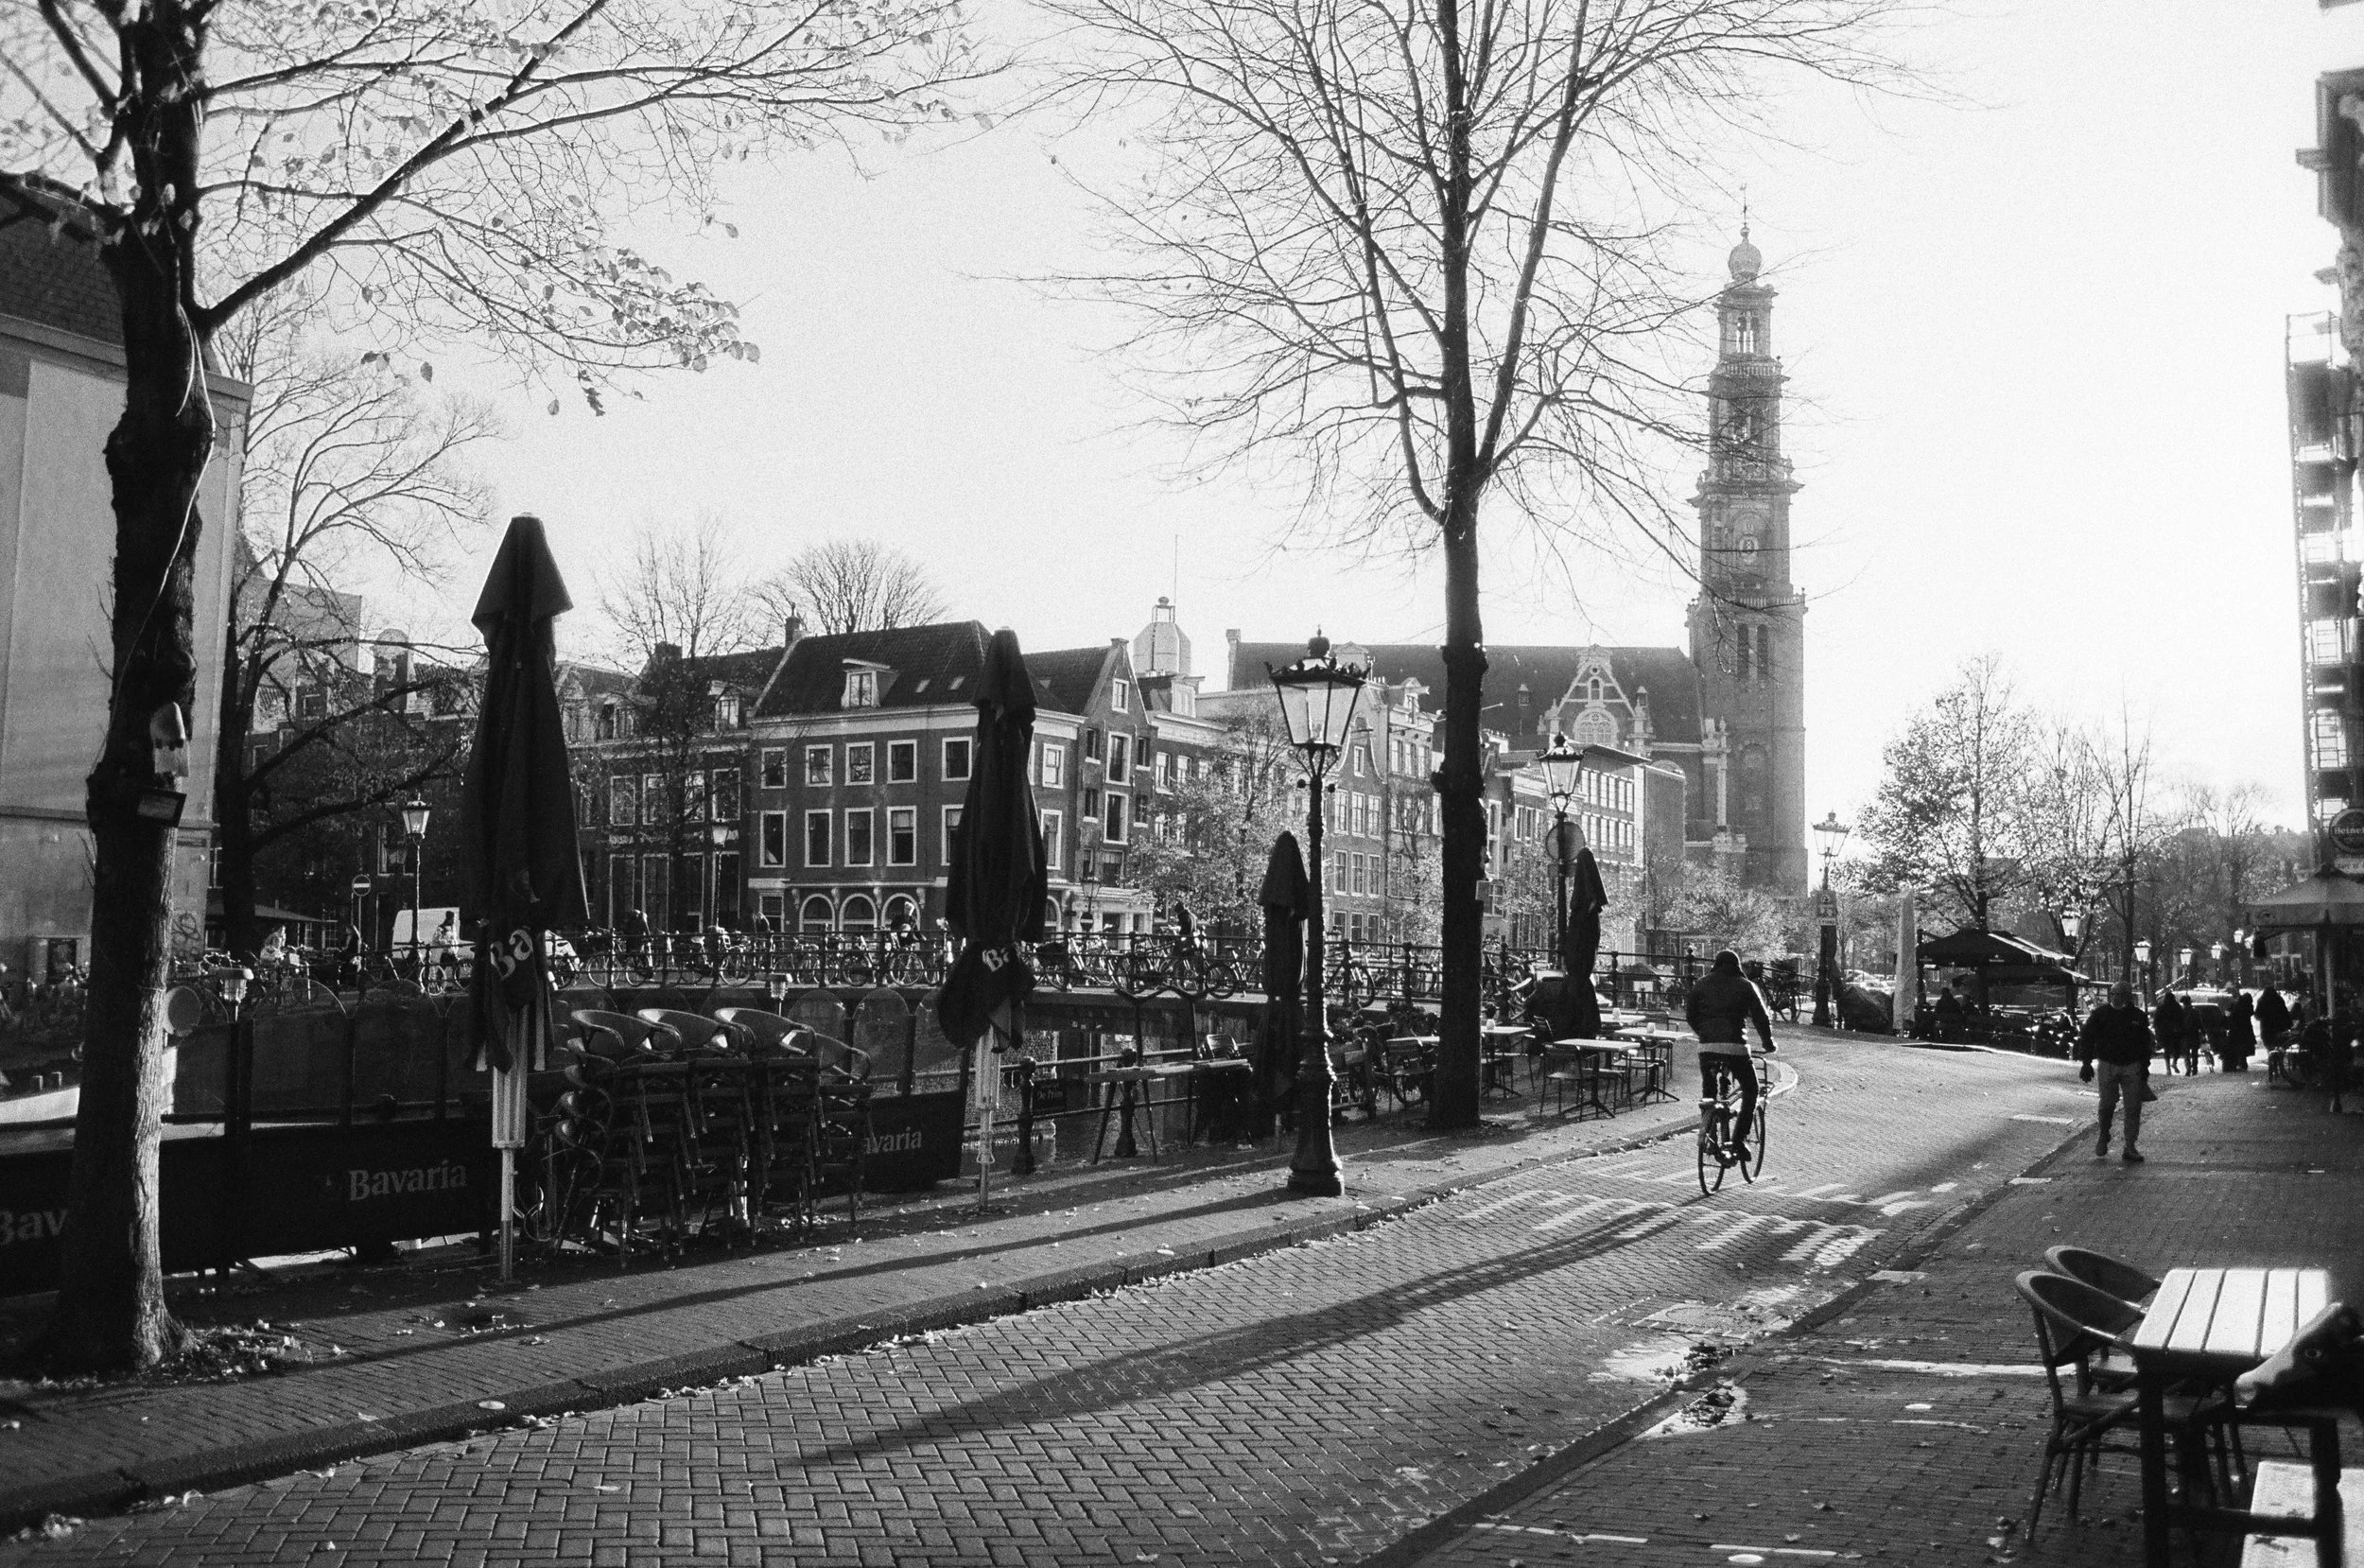Click the dormer window on the corner building roof

[861, 686]
